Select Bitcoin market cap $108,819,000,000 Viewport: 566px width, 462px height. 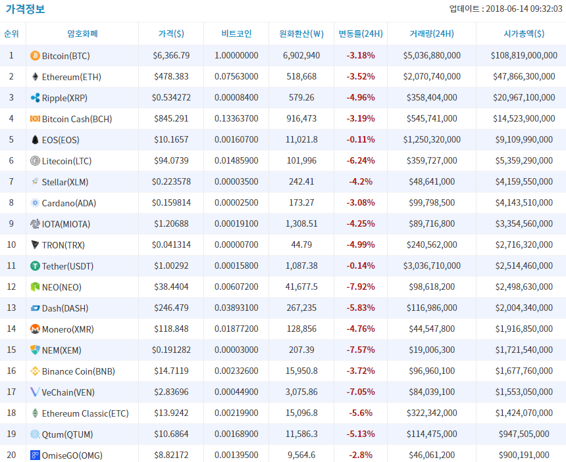point(524,55)
